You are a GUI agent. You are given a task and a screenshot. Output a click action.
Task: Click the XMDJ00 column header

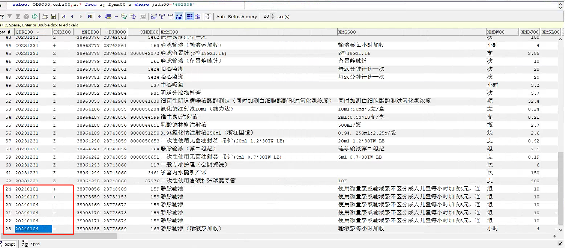529,32
